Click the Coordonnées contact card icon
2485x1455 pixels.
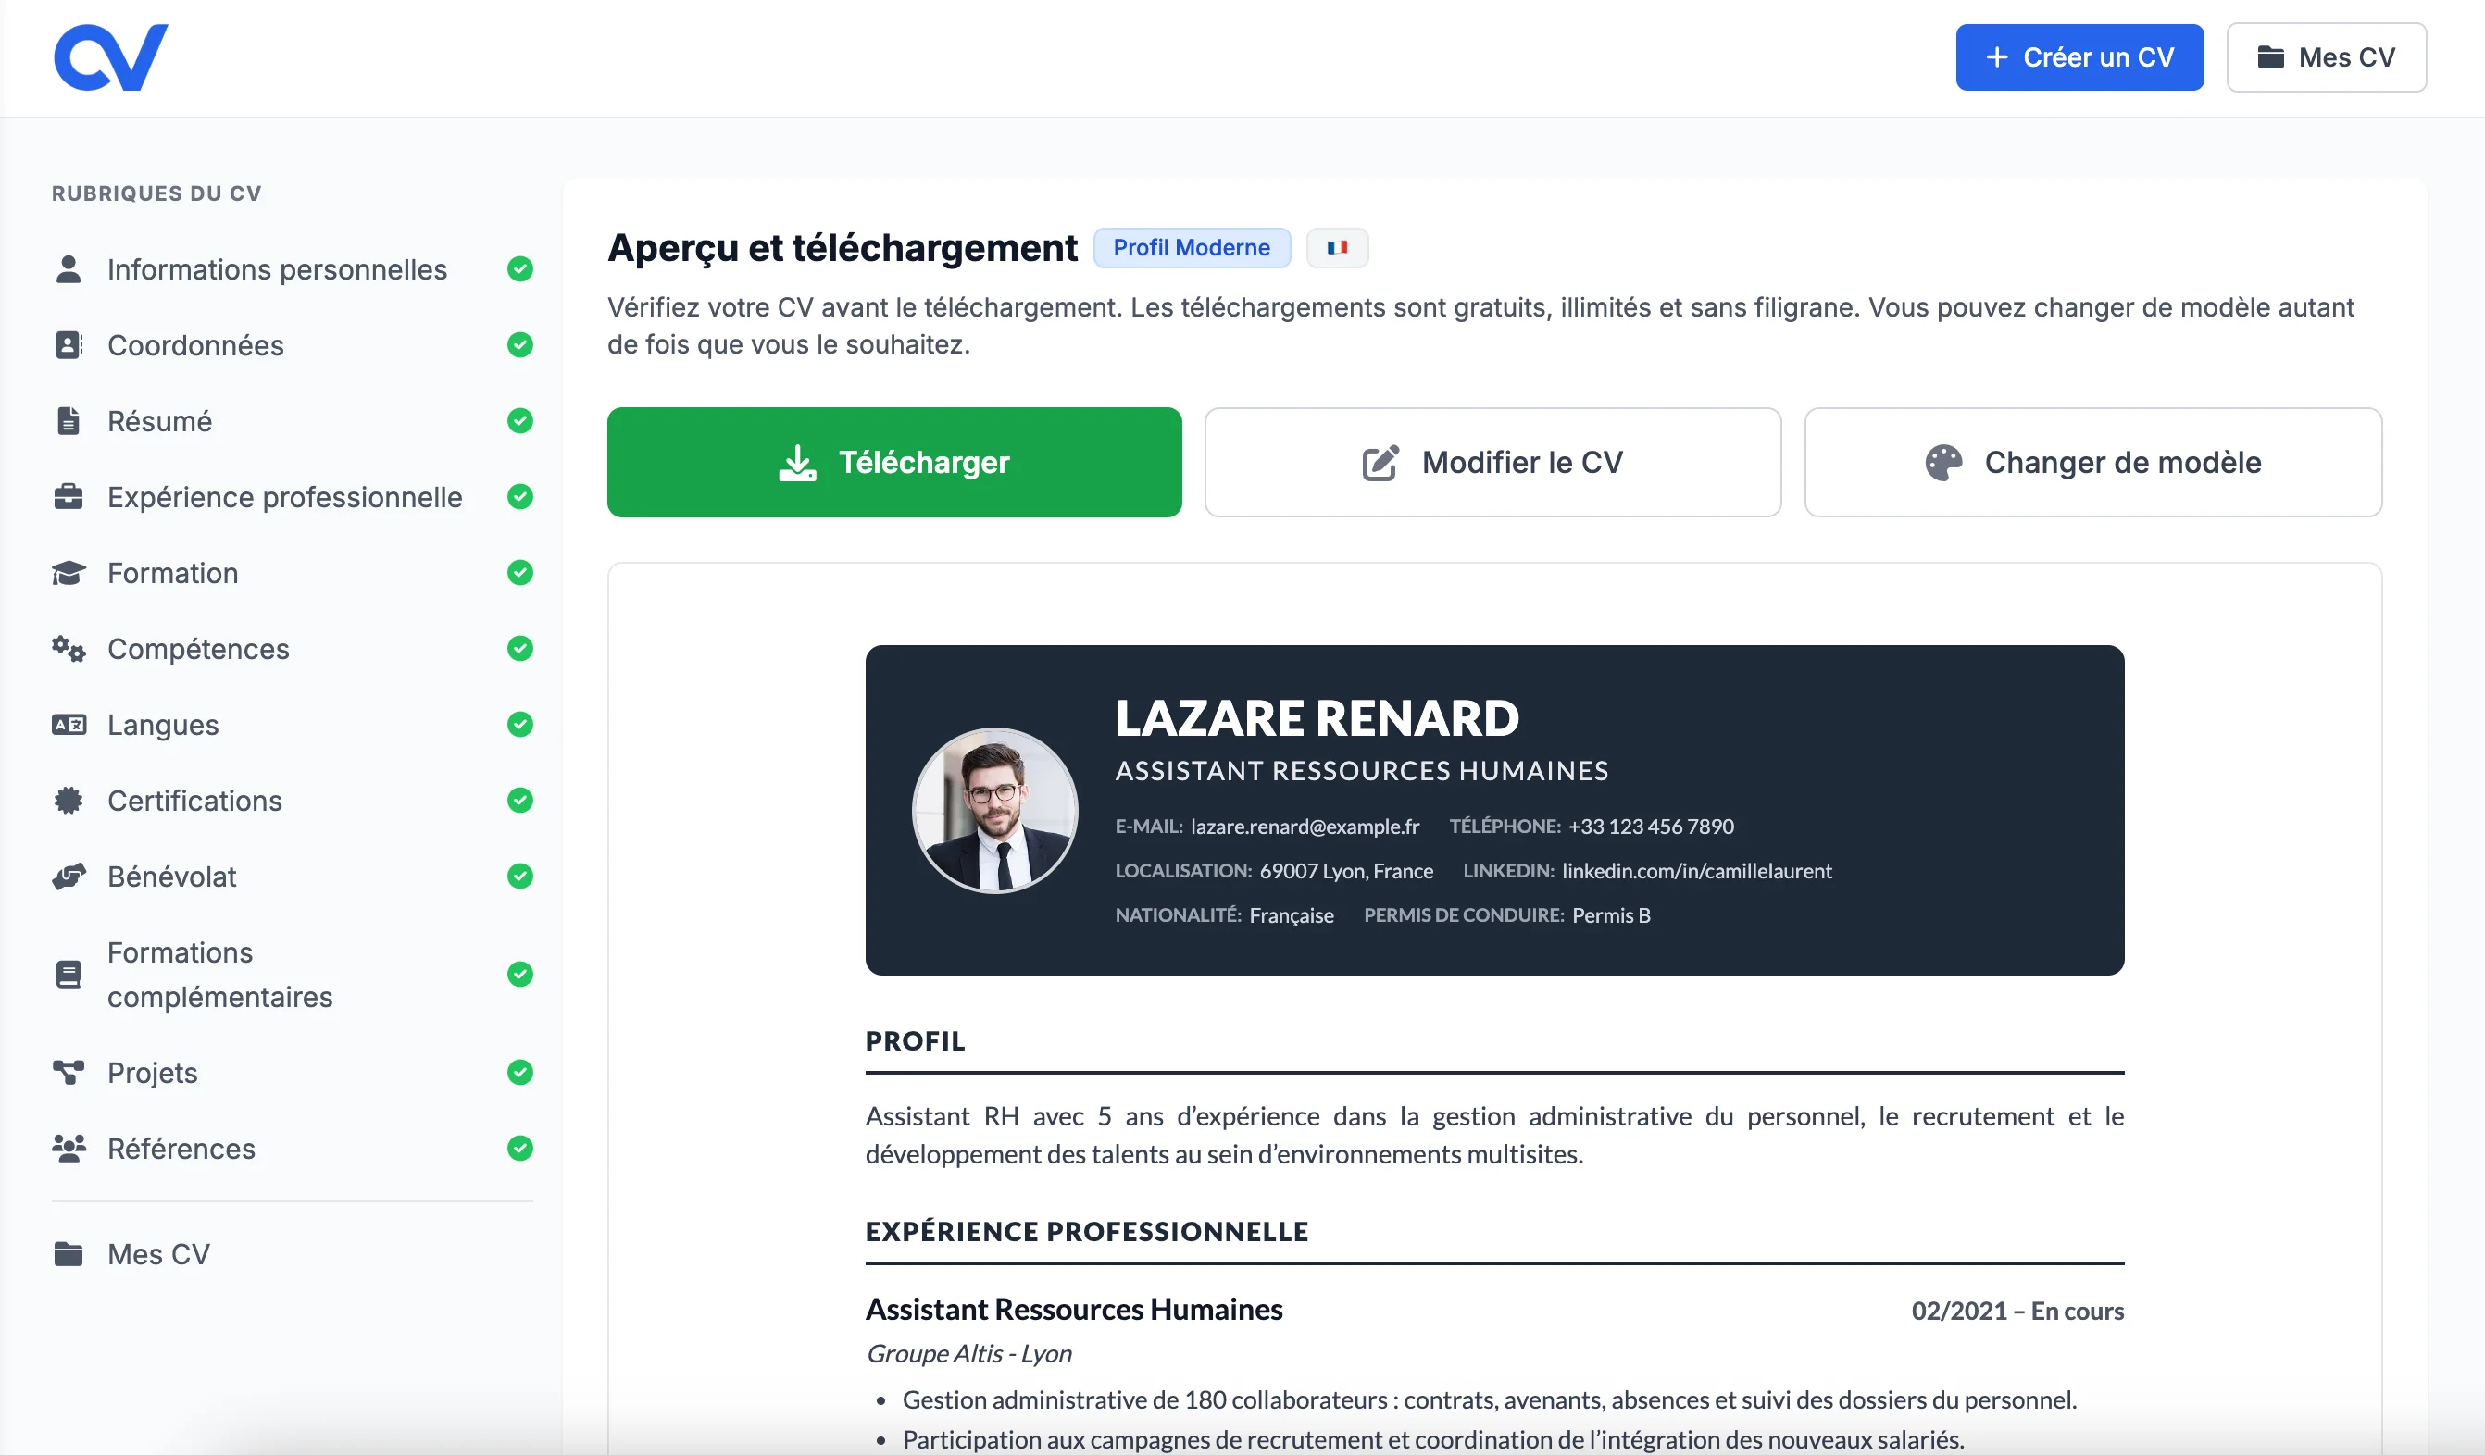pyautogui.click(x=68, y=345)
